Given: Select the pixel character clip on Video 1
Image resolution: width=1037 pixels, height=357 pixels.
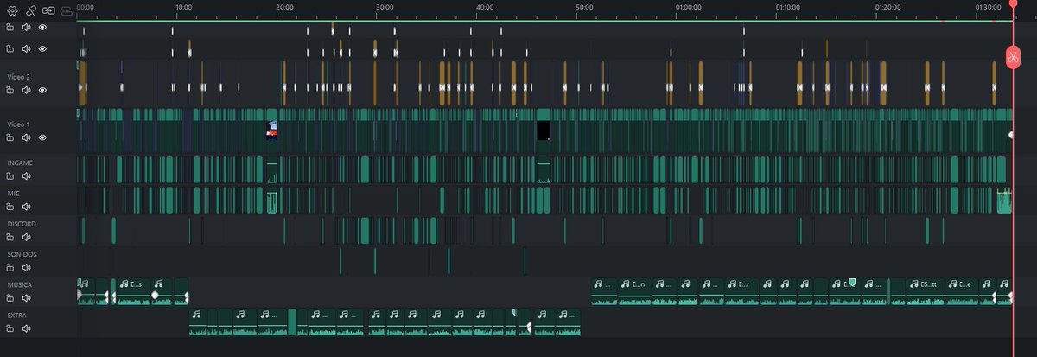Looking at the screenshot, I should [x=272, y=130].
